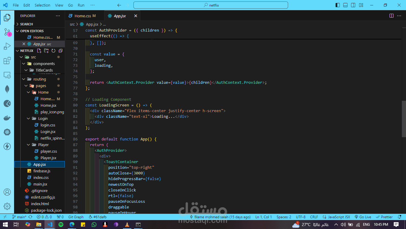Image resolution: width=406 pixels, height=229 pixels.
Task: Refresh the explorer in NETFLIX header
Action: coord(53,51)
